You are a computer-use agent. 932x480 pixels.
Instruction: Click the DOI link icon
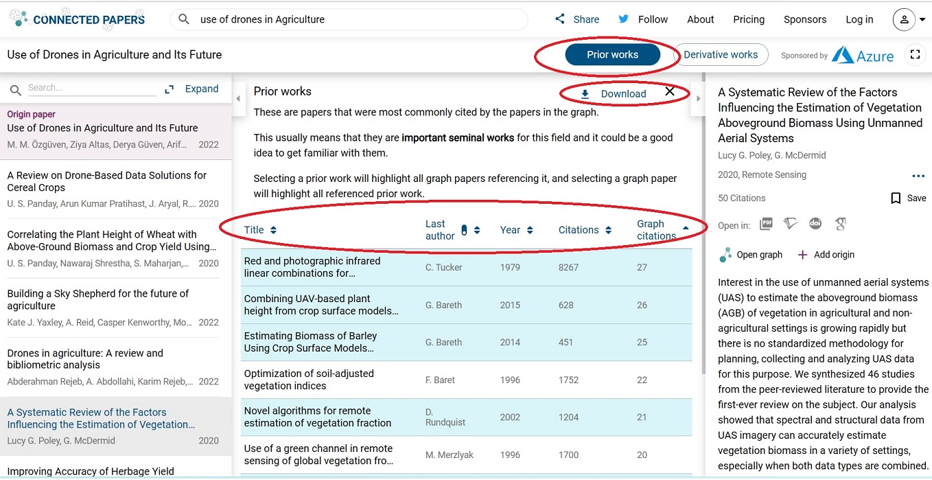click(x=815, y=224)
